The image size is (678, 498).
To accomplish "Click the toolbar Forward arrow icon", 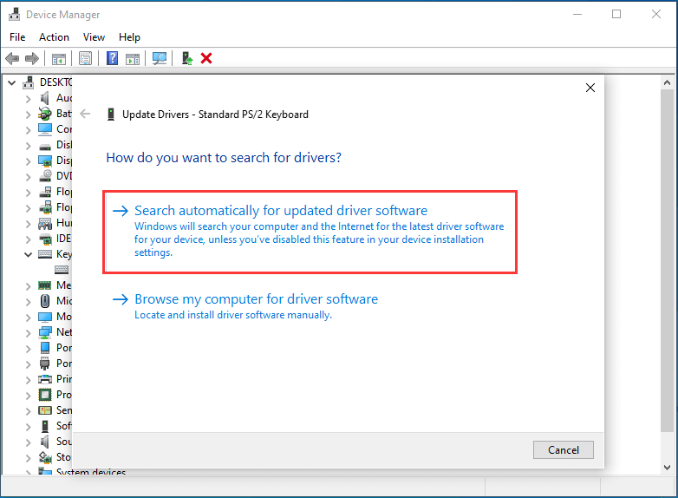I will 32,58.
